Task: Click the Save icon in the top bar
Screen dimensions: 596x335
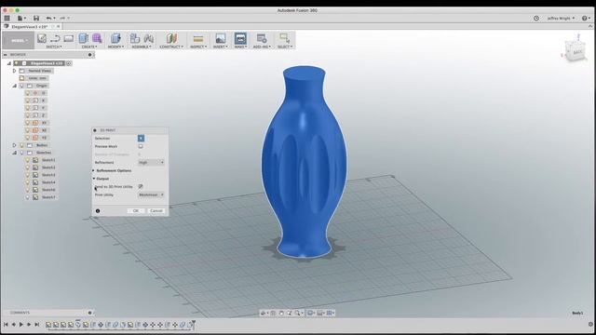Action: [36, 18]
